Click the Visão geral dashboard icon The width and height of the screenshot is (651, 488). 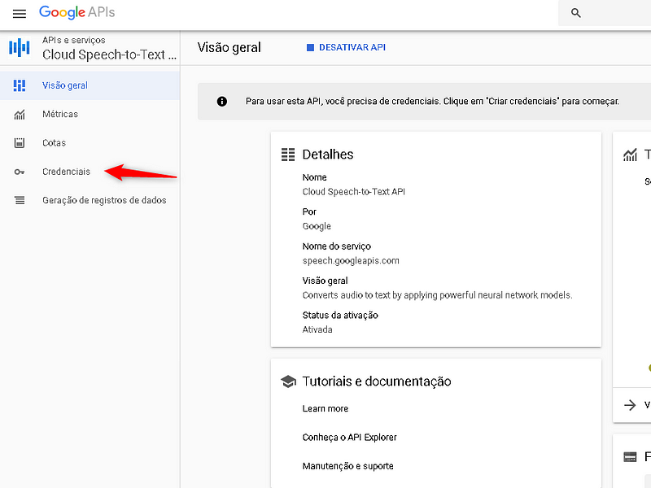pos(20,85)
